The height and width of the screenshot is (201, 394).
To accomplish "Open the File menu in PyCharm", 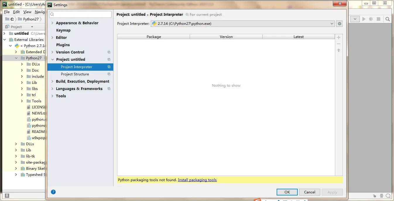I will click(x=7, y=12).
